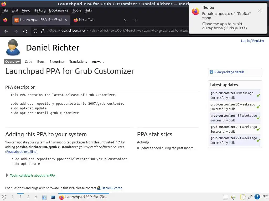Open the Tools menu

click(x=77, y=10)
